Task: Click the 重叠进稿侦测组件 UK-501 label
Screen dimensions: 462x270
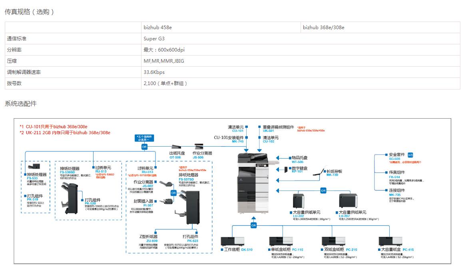Action: tap(279, 129)
